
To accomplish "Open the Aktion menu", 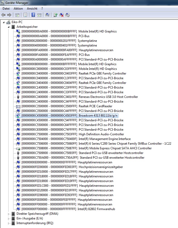I will 18,9.
